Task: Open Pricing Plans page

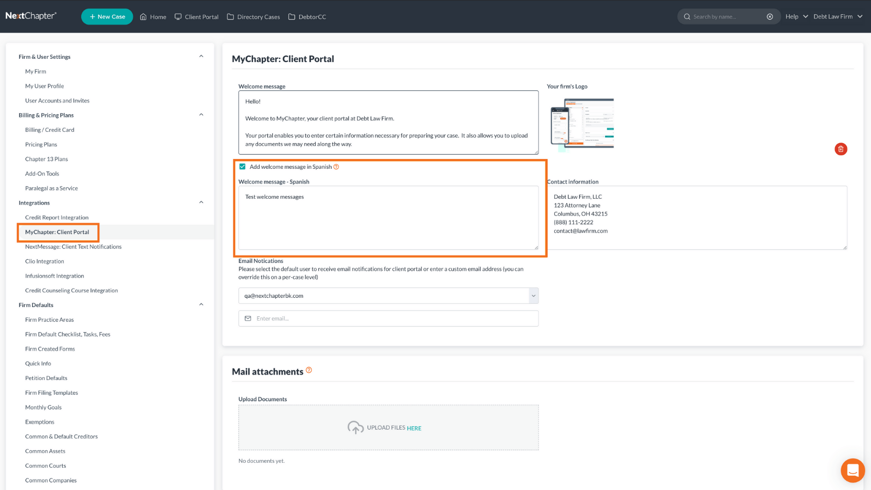Action: click(x=41, y=145)
